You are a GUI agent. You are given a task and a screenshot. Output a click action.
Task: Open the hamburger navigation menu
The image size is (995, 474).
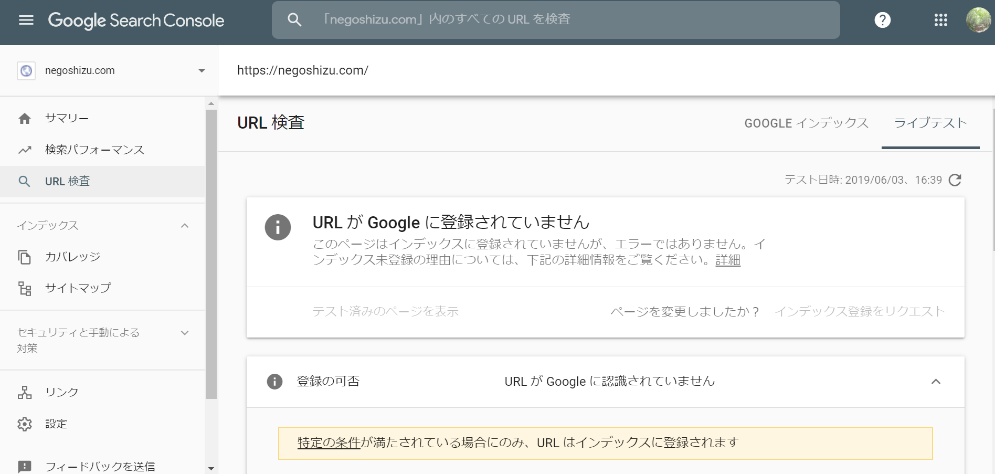click(x=26, y=20)
